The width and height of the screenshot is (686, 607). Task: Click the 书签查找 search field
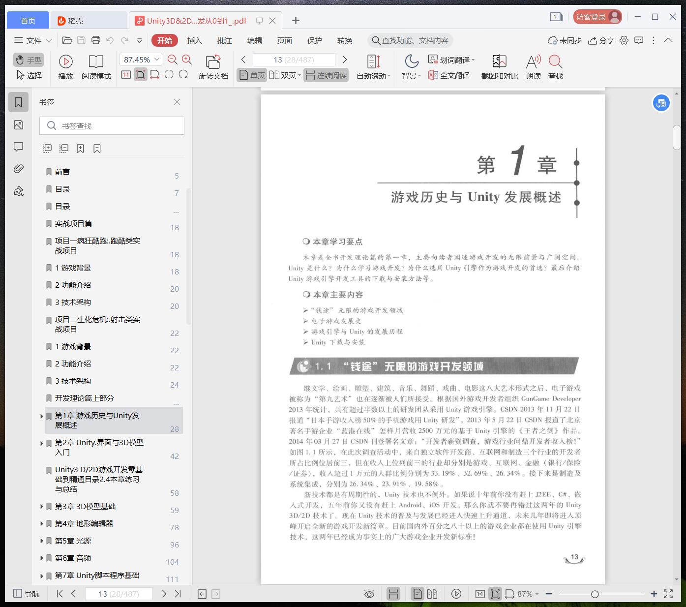coord(112,126)
